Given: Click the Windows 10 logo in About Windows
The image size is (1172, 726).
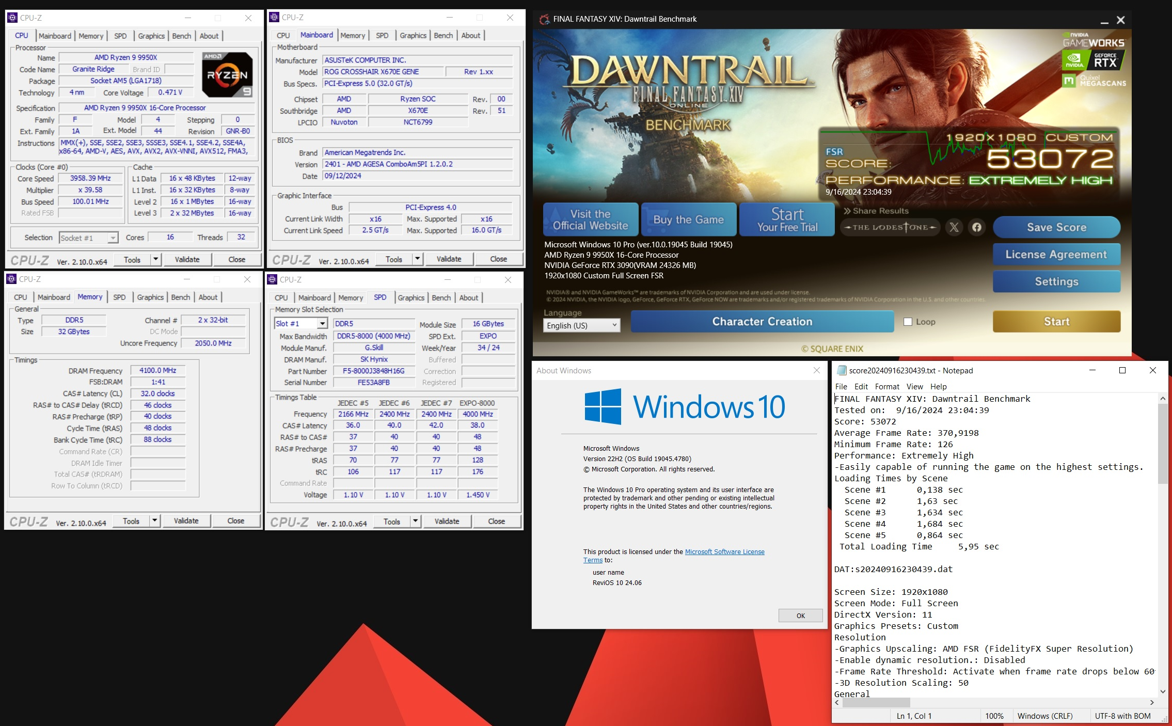Looking at the screenshot, I should click(685, 407).
